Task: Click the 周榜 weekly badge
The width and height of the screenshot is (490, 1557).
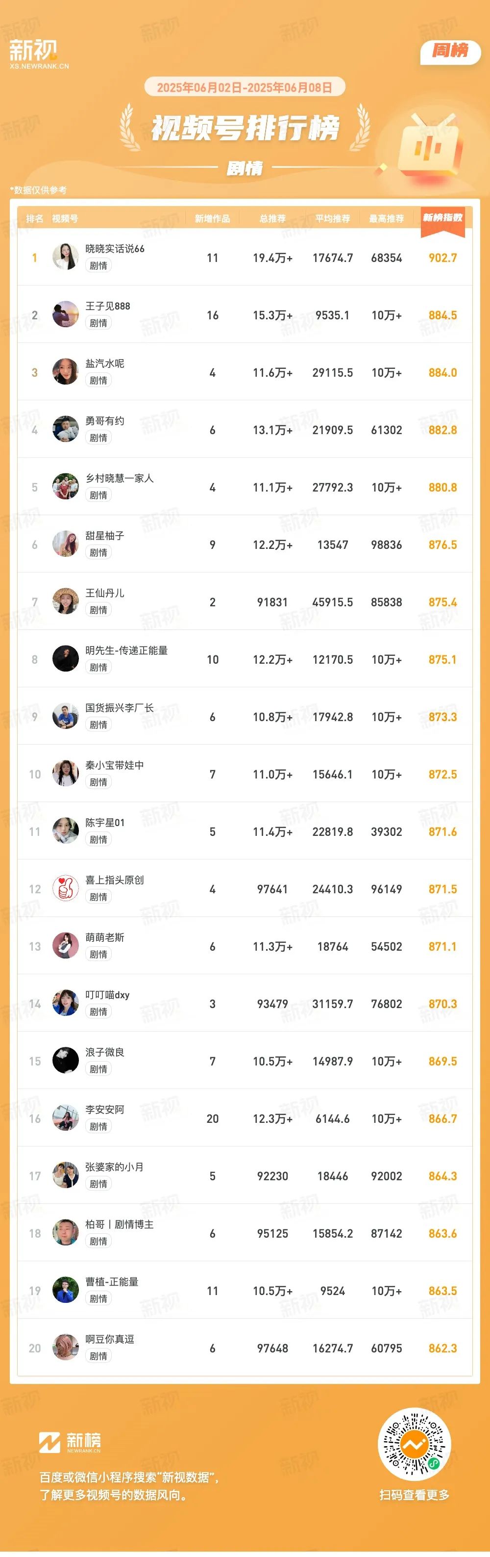Action: 450,51
